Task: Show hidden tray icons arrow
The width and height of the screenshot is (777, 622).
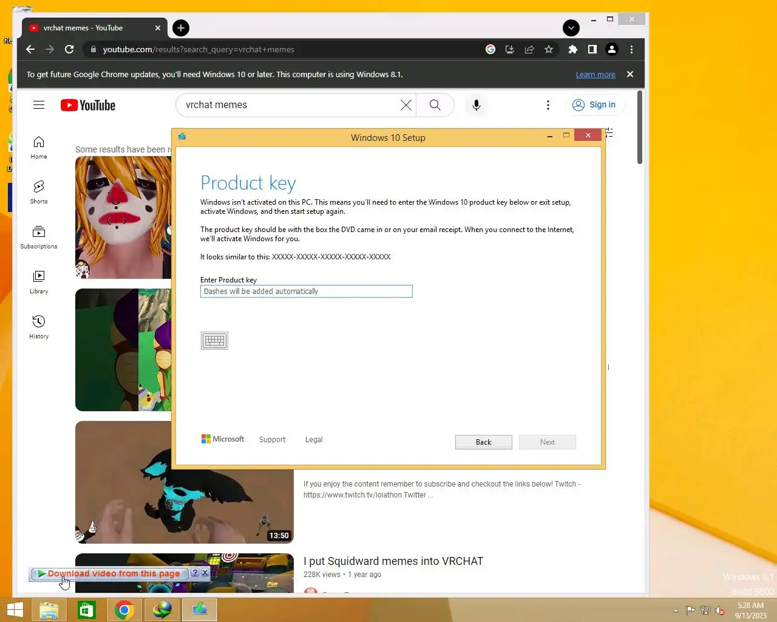Action: 676,610
